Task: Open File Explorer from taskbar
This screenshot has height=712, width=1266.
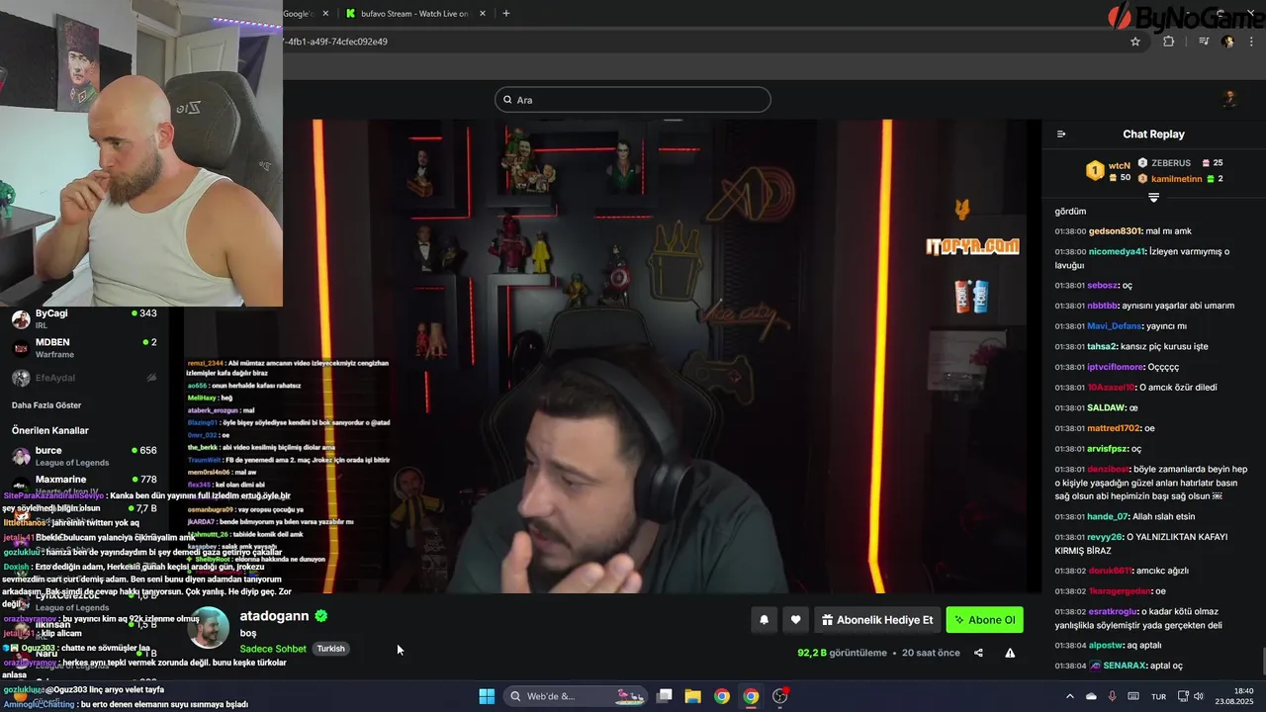Action: (x=692, y=696)
